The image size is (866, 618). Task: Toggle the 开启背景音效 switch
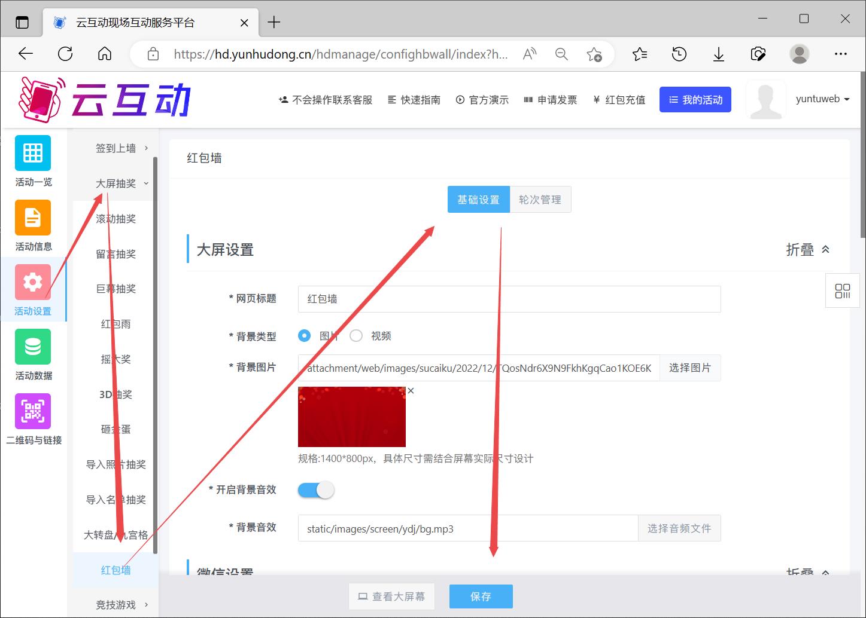(x=316, y=490)
